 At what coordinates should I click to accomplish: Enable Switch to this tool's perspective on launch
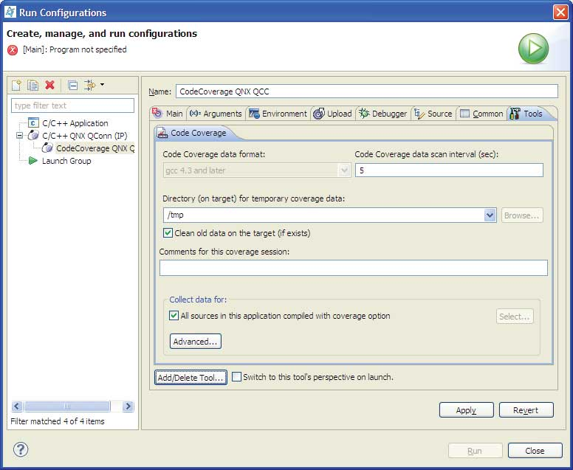click(237, 377)
